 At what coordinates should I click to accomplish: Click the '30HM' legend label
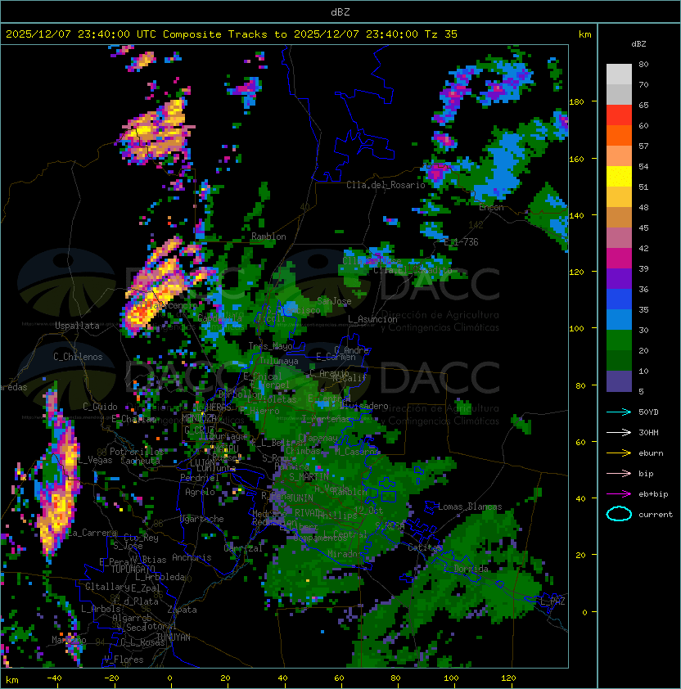648,432
